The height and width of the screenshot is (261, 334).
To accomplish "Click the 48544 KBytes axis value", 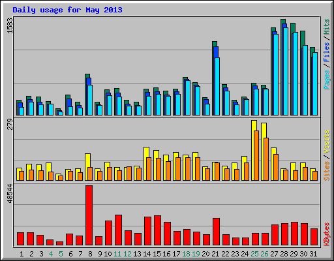I will (x=10, y=193).
